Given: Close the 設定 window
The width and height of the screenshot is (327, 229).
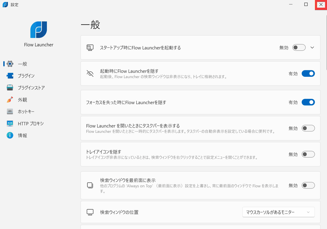Looking at the screenshot, I should (x=321, y=5).
